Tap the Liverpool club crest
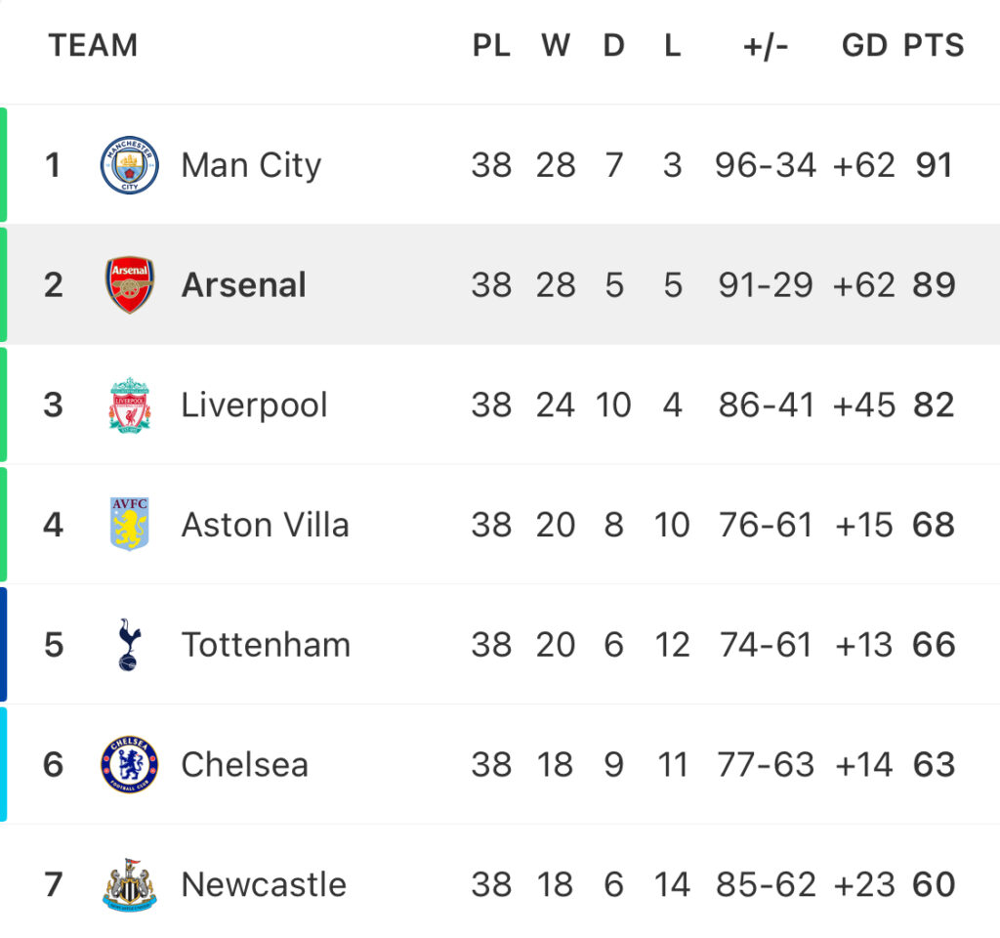 130,405
